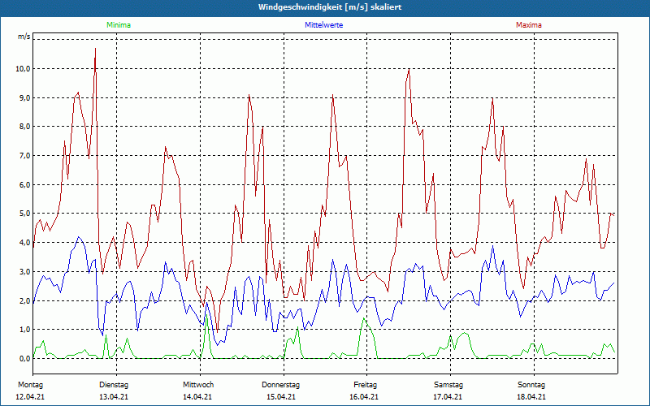This screenshot has width=650, height=406.
Task: Click the '1,0' y-axis value
Action: point(25,330)
